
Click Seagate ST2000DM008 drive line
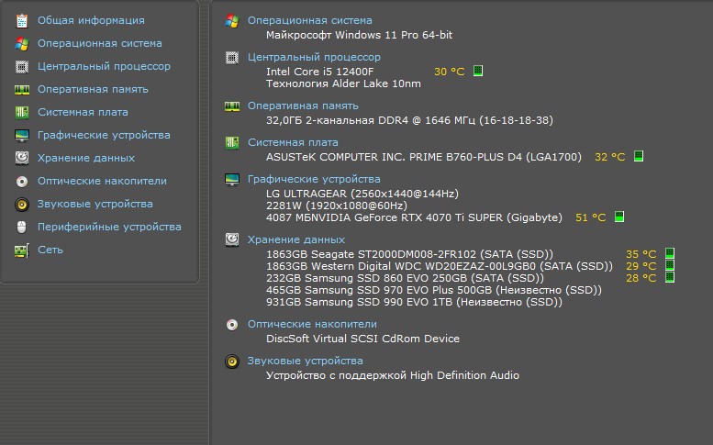point(409,254)
